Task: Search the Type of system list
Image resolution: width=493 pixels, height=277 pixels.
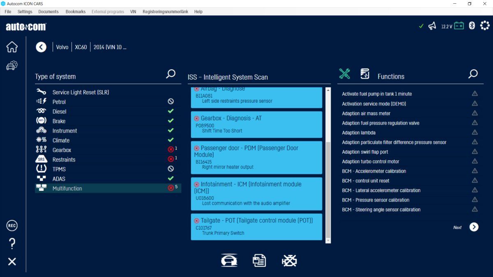Action: coord(170,74)
